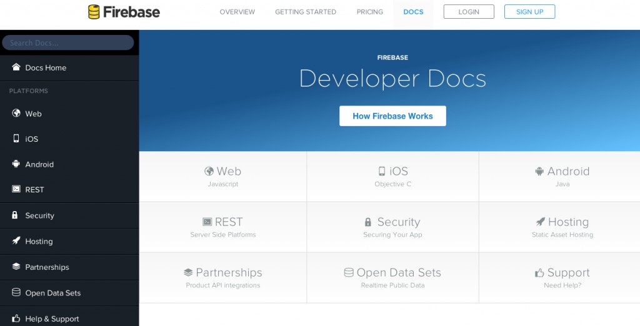This screenshot has width=640, height=326.
Task: Open the Overview page from top navigation
Action: [237, 12]
